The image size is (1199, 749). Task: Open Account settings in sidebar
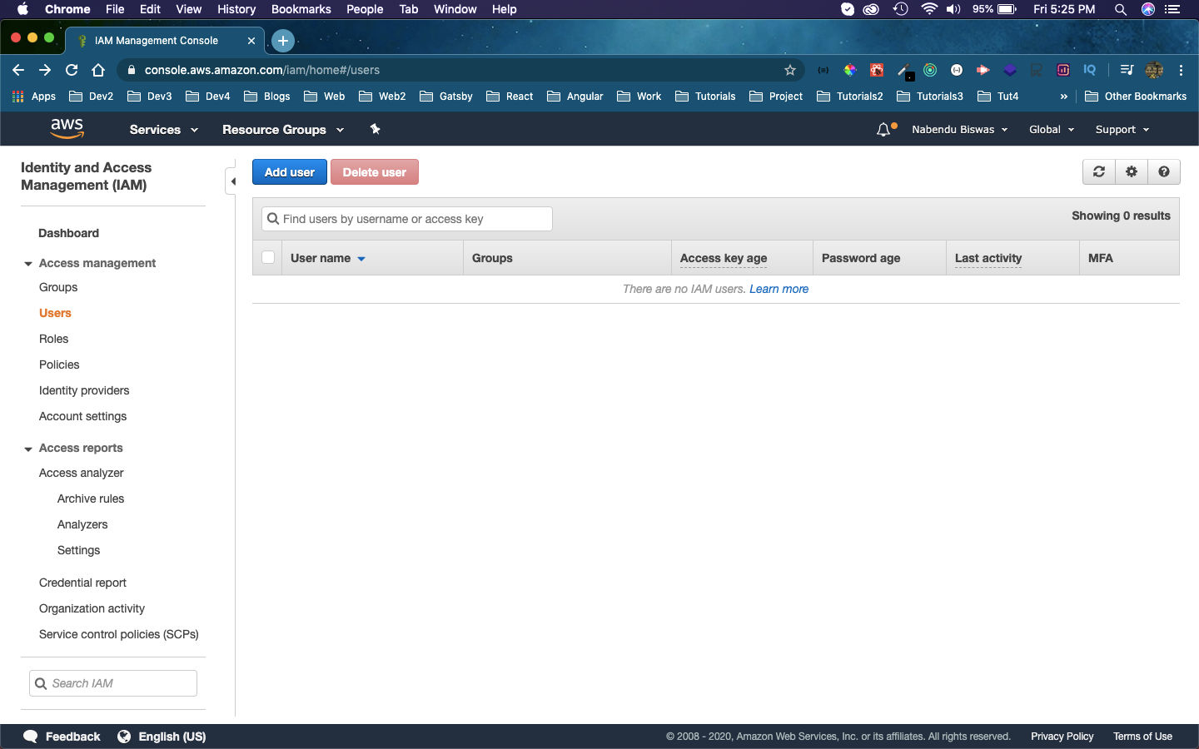[82, 416]
